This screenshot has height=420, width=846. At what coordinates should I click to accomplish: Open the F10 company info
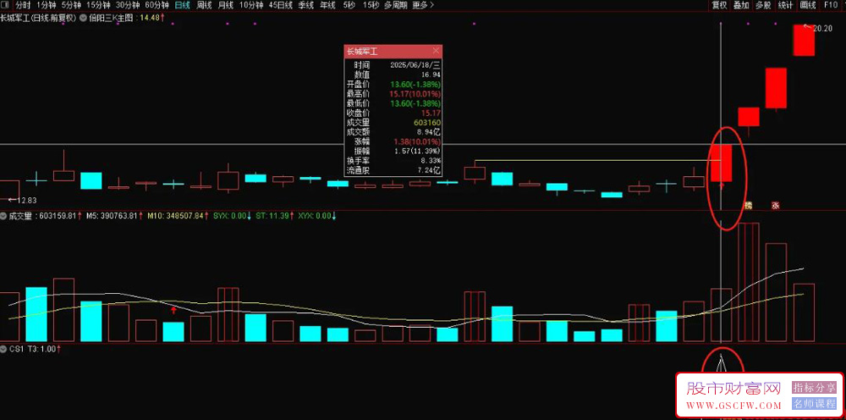831,5
